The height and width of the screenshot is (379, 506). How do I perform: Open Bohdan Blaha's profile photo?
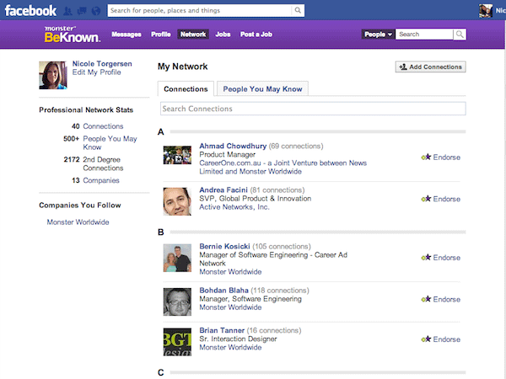click(x=177, y=302)
